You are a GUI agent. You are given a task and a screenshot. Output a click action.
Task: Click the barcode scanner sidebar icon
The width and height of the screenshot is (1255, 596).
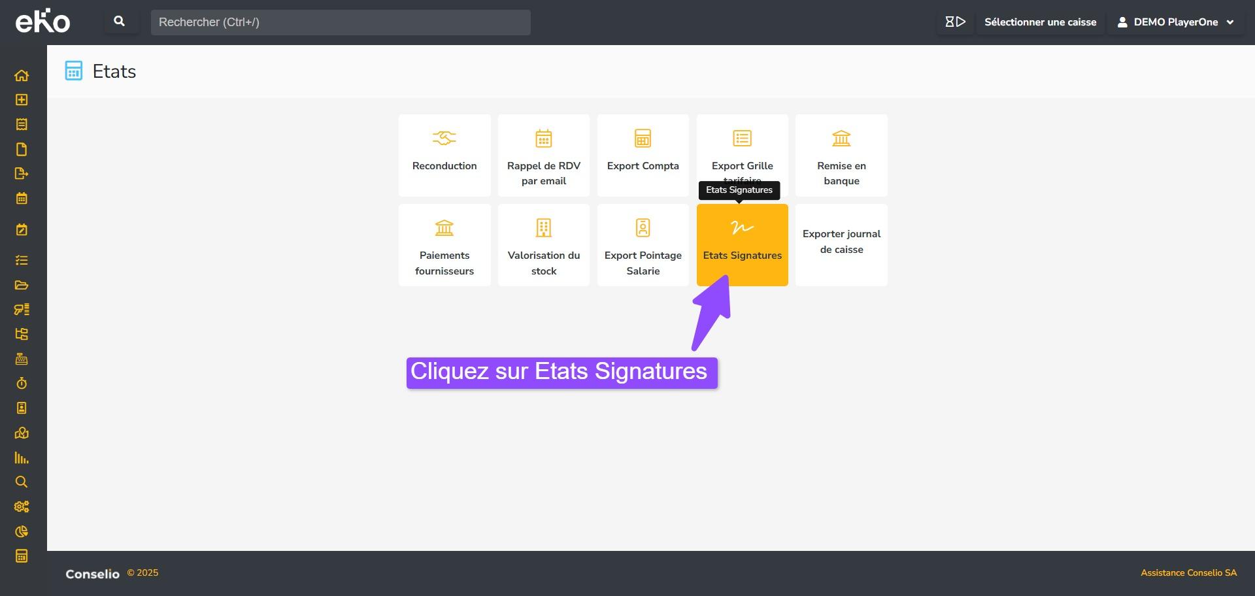coord(22,310)
